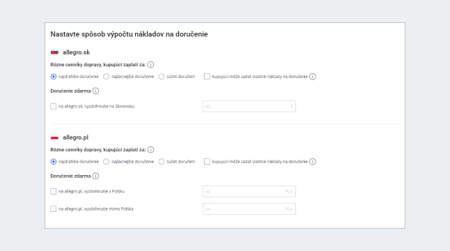
Task: Click the allegro.pl section heading
Action: [76, 137]
